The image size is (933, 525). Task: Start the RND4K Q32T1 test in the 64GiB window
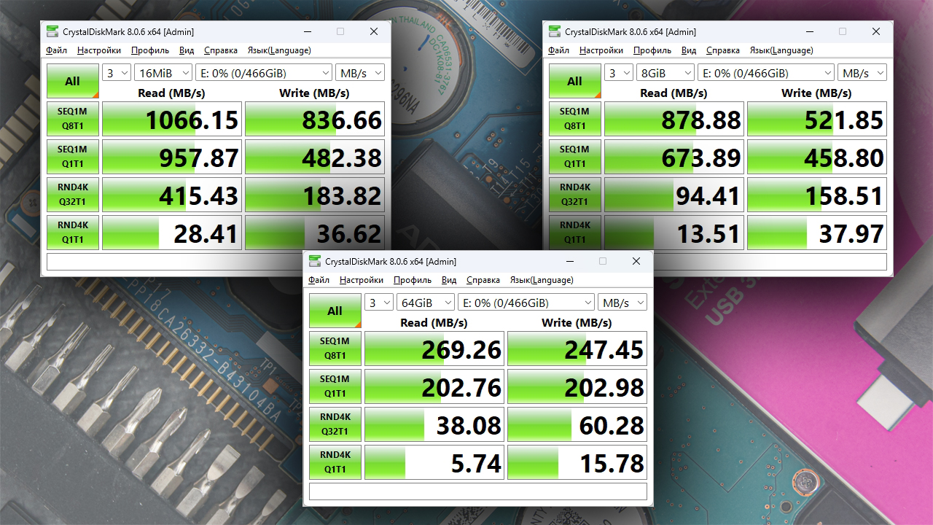point(335,424)
